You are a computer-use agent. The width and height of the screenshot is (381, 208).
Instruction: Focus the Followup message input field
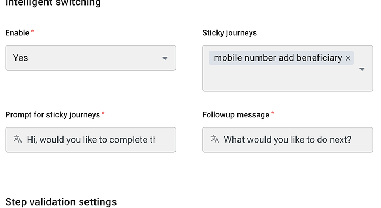pos(288,140)
